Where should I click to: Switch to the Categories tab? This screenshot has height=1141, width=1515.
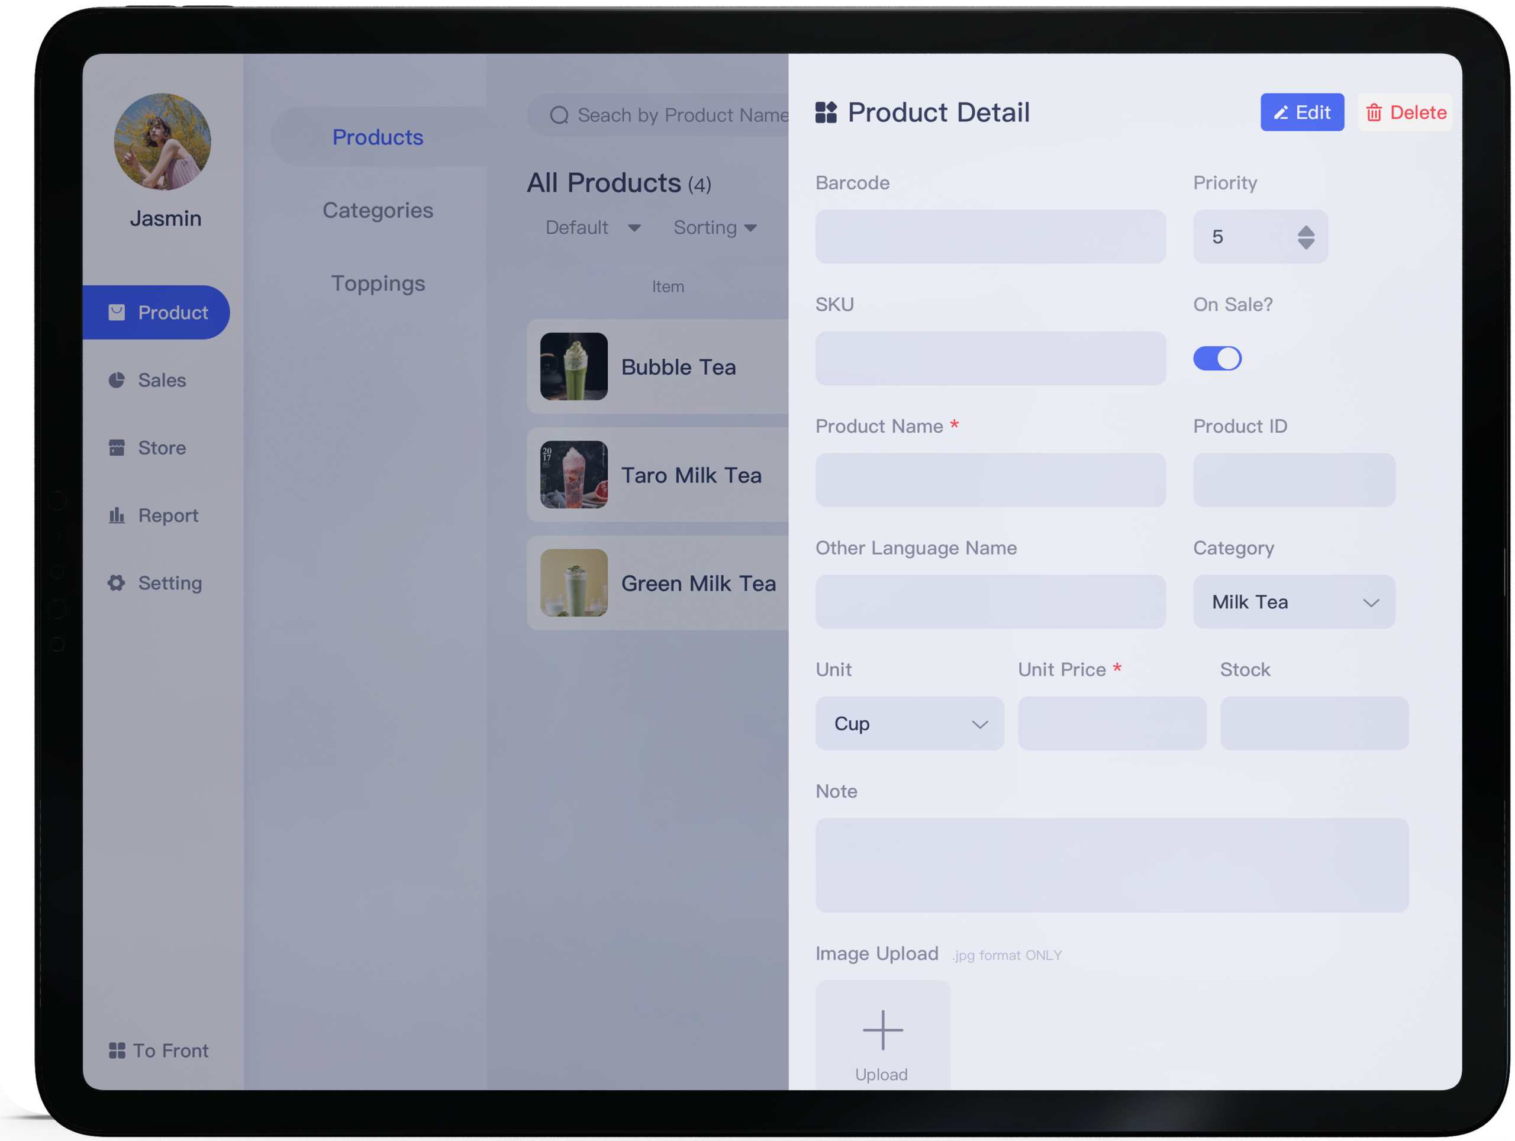378,210
